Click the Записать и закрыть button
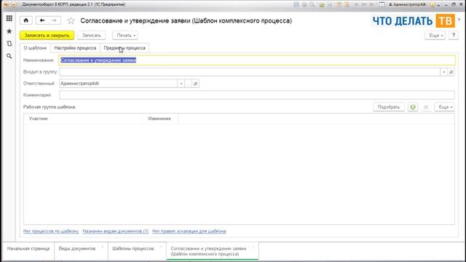Screen dimensions: 466x262 [47, 36]
